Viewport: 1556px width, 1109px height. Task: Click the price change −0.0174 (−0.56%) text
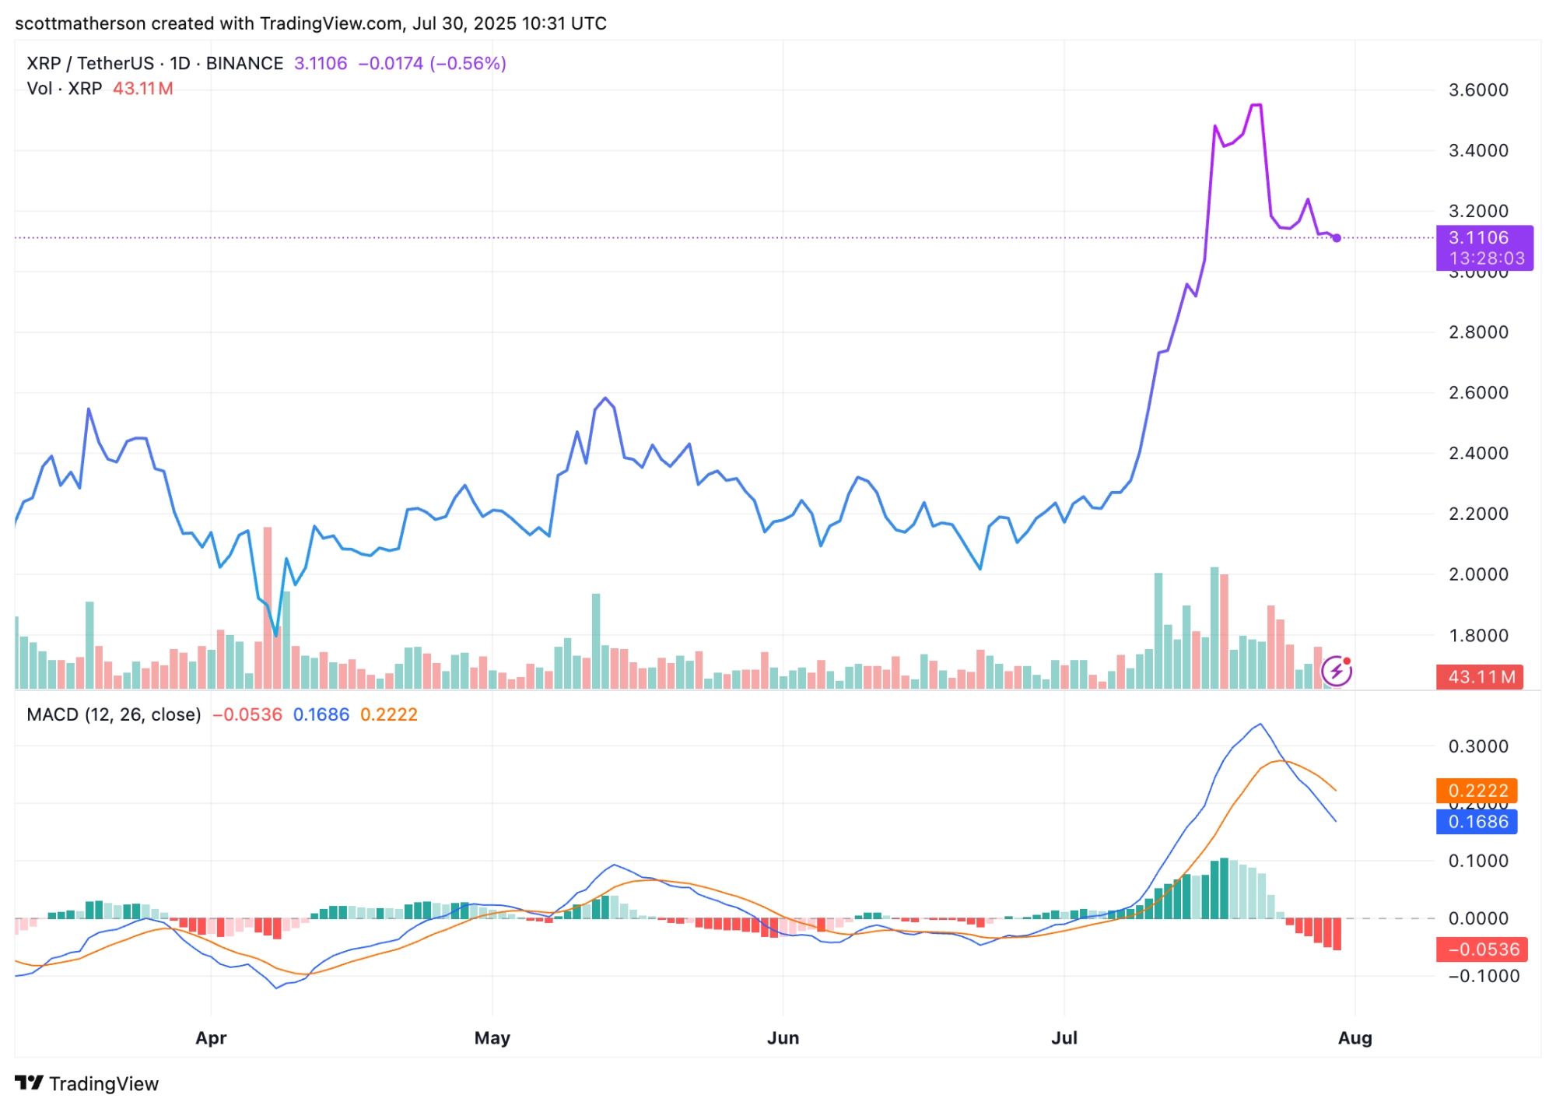pyautogui.click(x=432, y=63)
